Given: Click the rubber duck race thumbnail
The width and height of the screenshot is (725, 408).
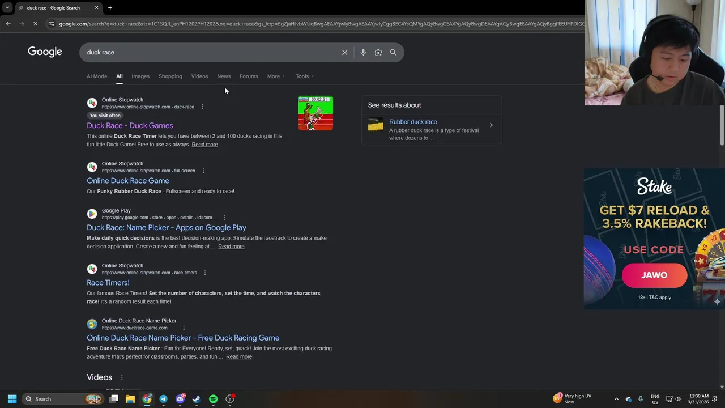Looking at the screenshot, I should tap(376, 125).
